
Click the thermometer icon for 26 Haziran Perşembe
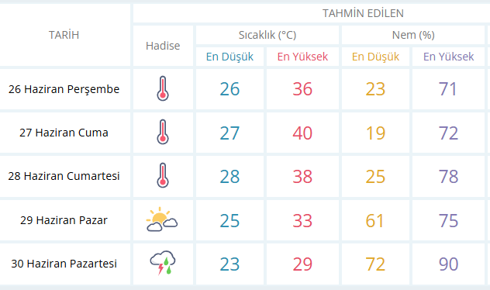tap(163, 88)
